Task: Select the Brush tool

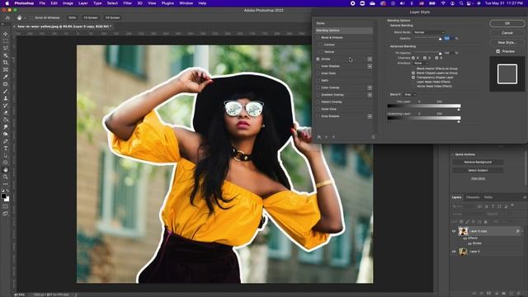Action: pyautogui.click(x=6, y=92)
